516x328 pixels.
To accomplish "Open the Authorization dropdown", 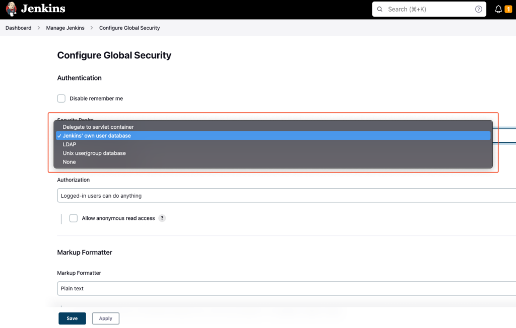I will coord(286,196).
